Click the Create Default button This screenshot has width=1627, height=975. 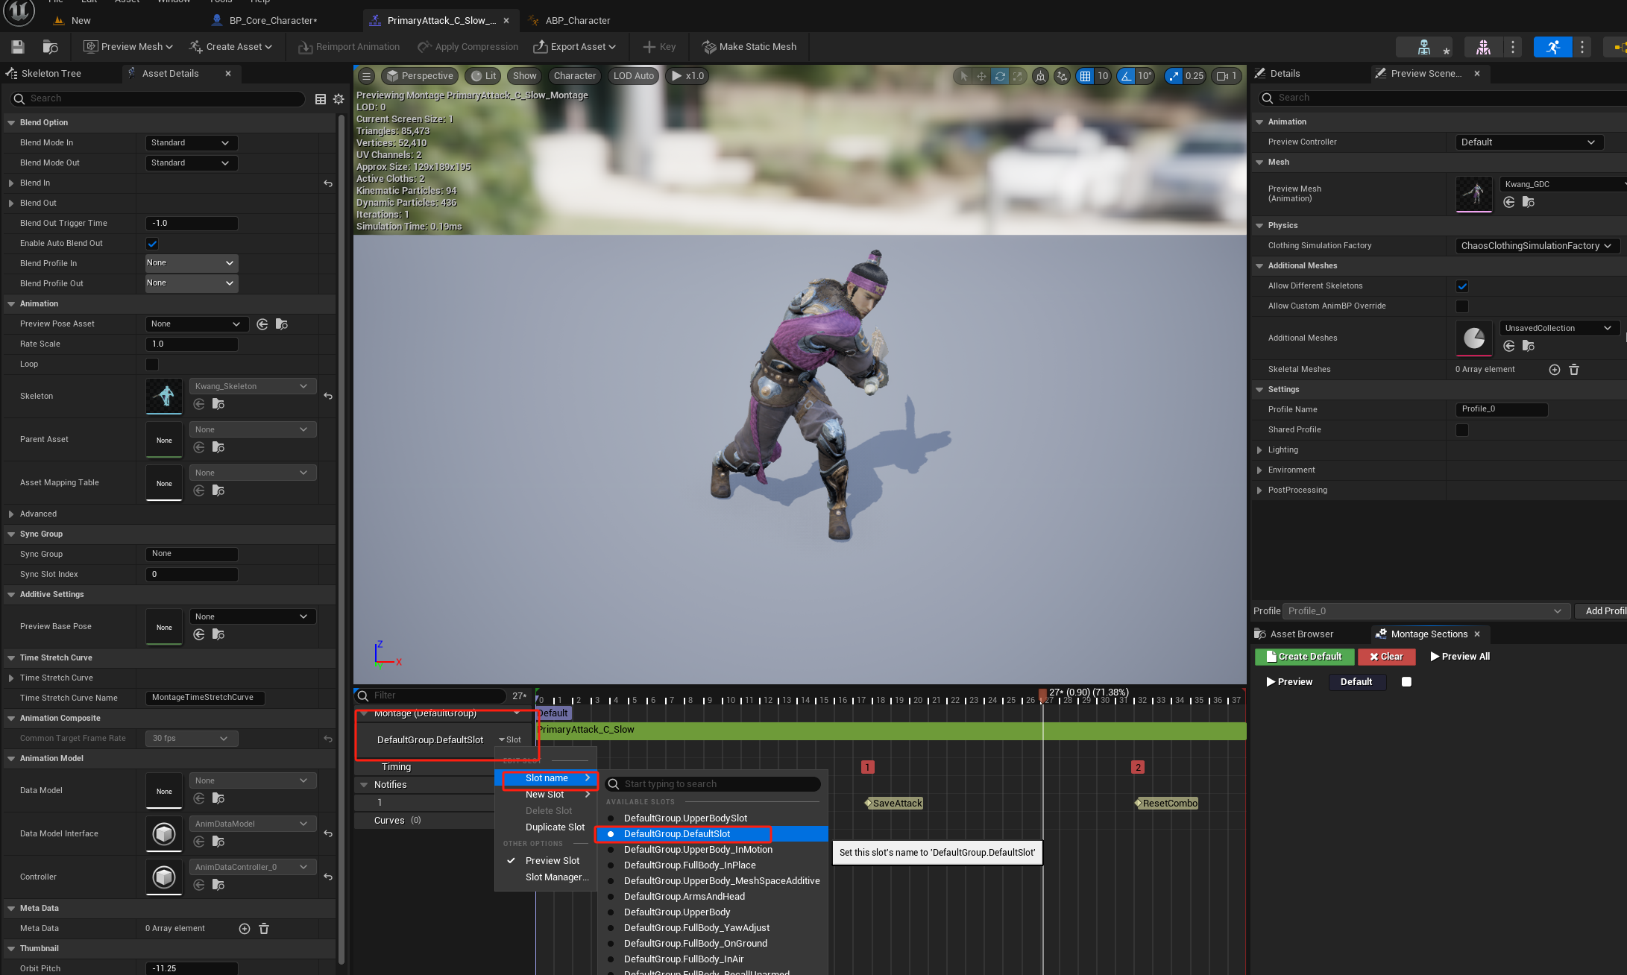(x=1303, y=657)
